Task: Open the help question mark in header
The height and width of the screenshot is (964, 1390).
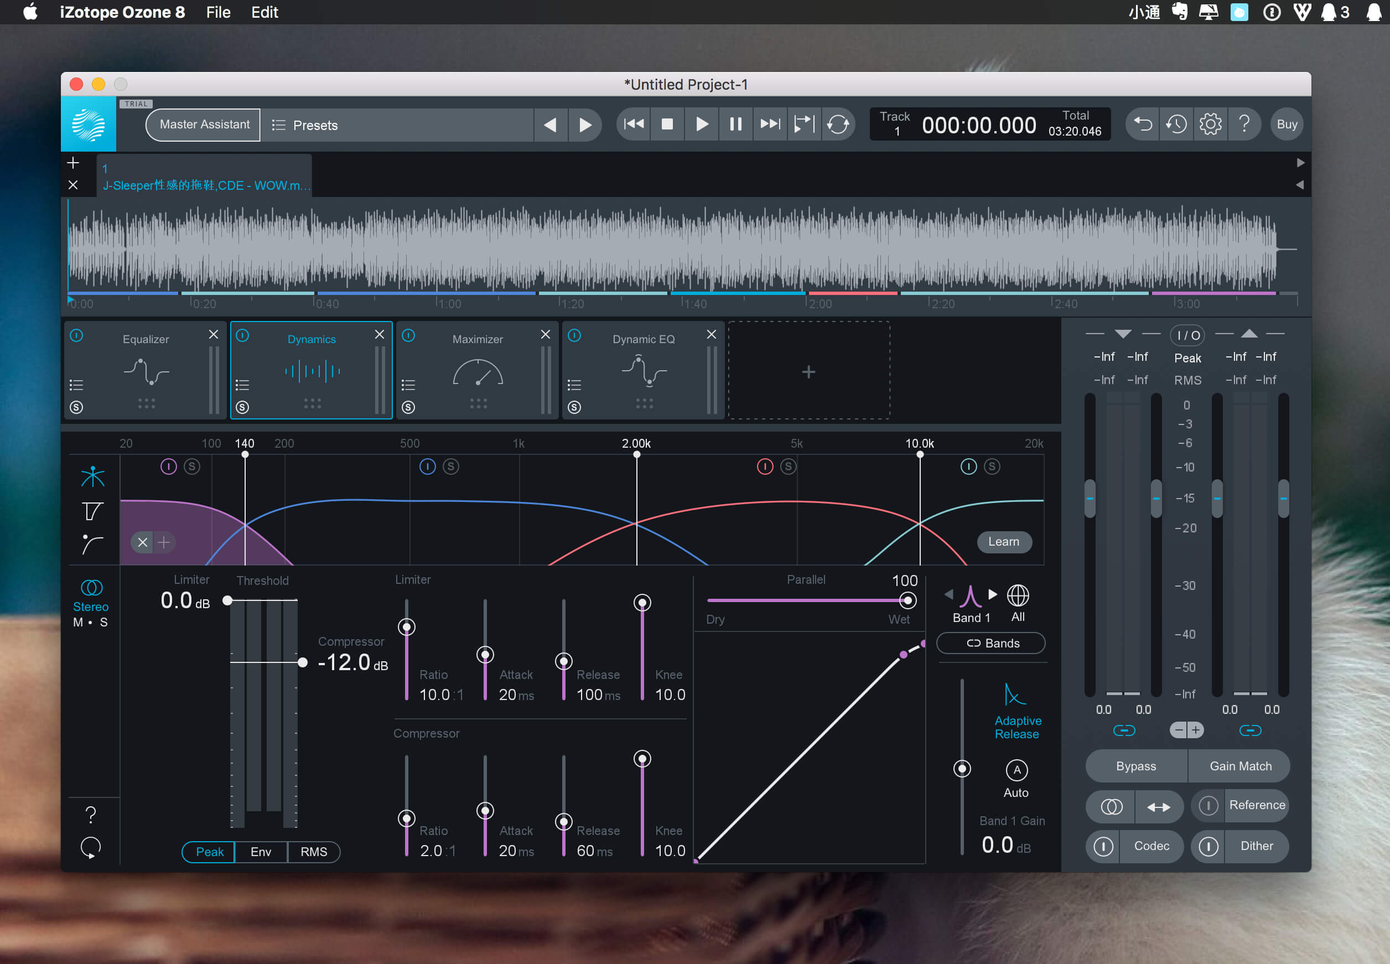Action: (x=1244, y=125)
